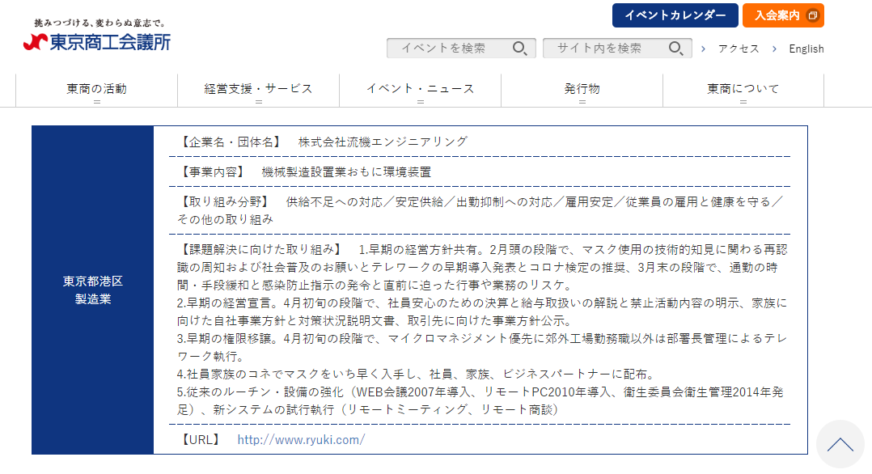Open the http://www.ryuki.com/ link
Screen dimensions: 872x474
click(301, 439)
